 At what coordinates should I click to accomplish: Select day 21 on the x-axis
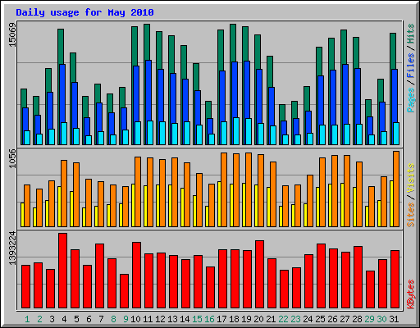point(271,319)
